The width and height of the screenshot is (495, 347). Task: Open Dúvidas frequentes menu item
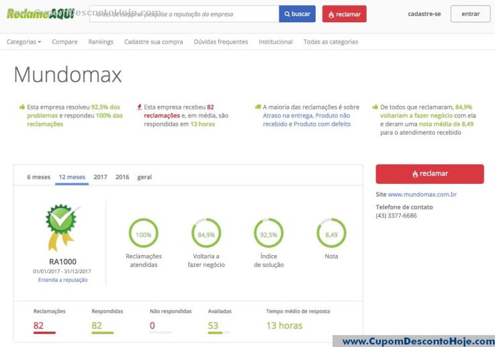click(x=221, y=42)
